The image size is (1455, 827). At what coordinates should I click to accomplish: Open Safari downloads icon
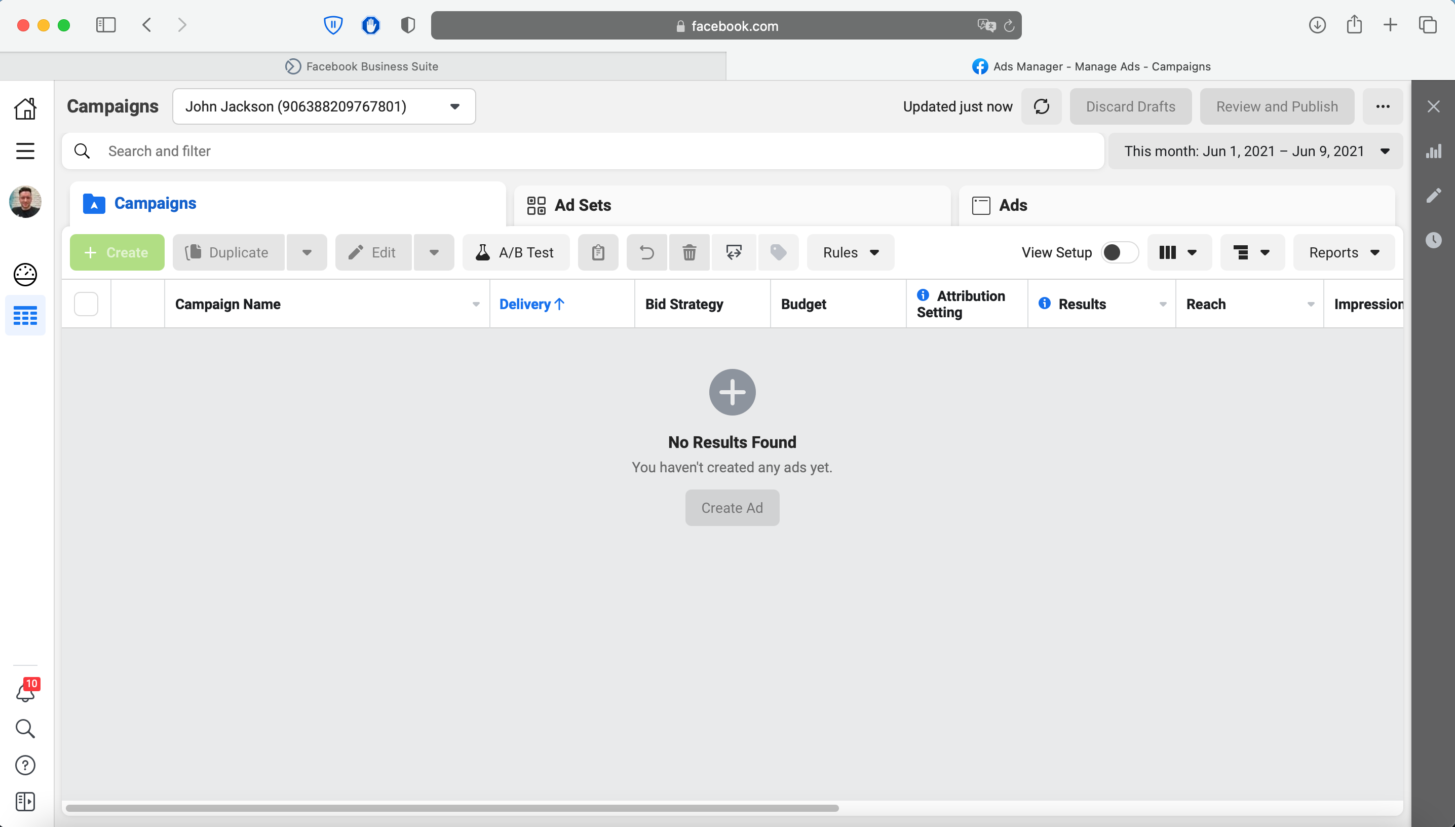point(1317,25)
